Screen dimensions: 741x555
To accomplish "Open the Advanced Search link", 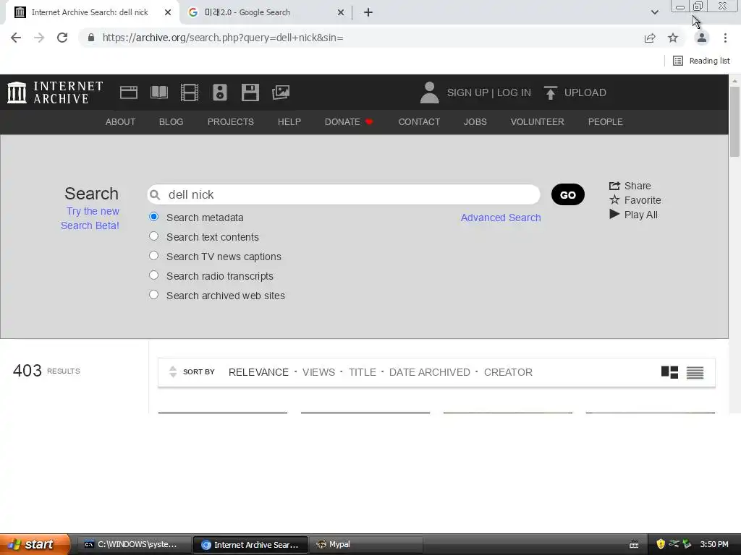I will point(501,218).
